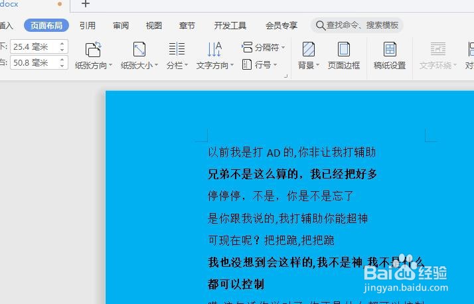
Task: Open a new document tab with plus
Action: 86,3
